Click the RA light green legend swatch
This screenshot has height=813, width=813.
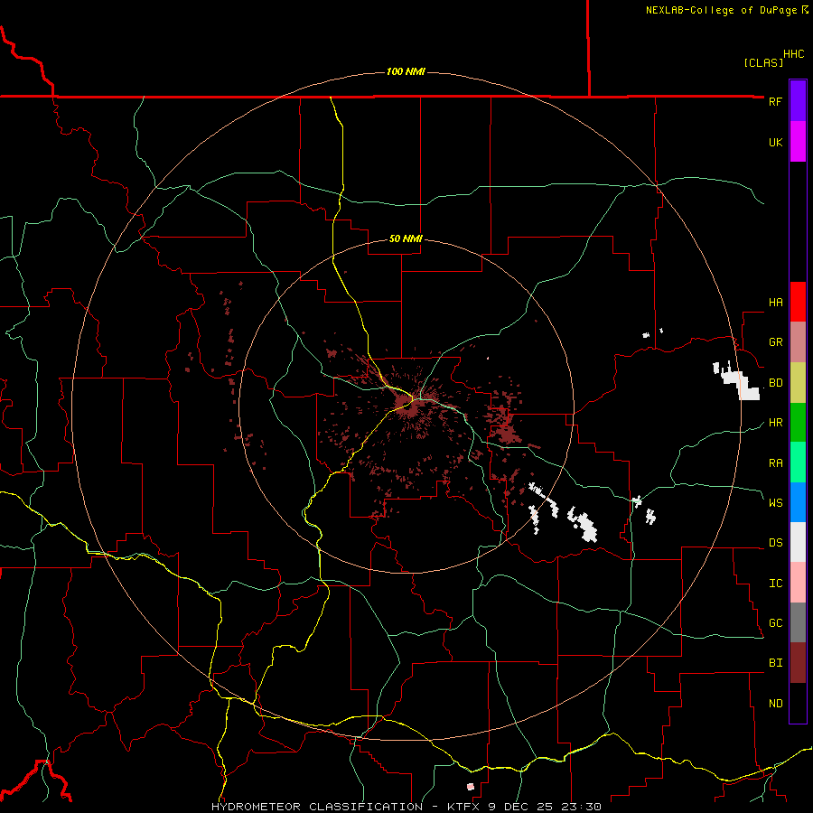pos(798,463)
